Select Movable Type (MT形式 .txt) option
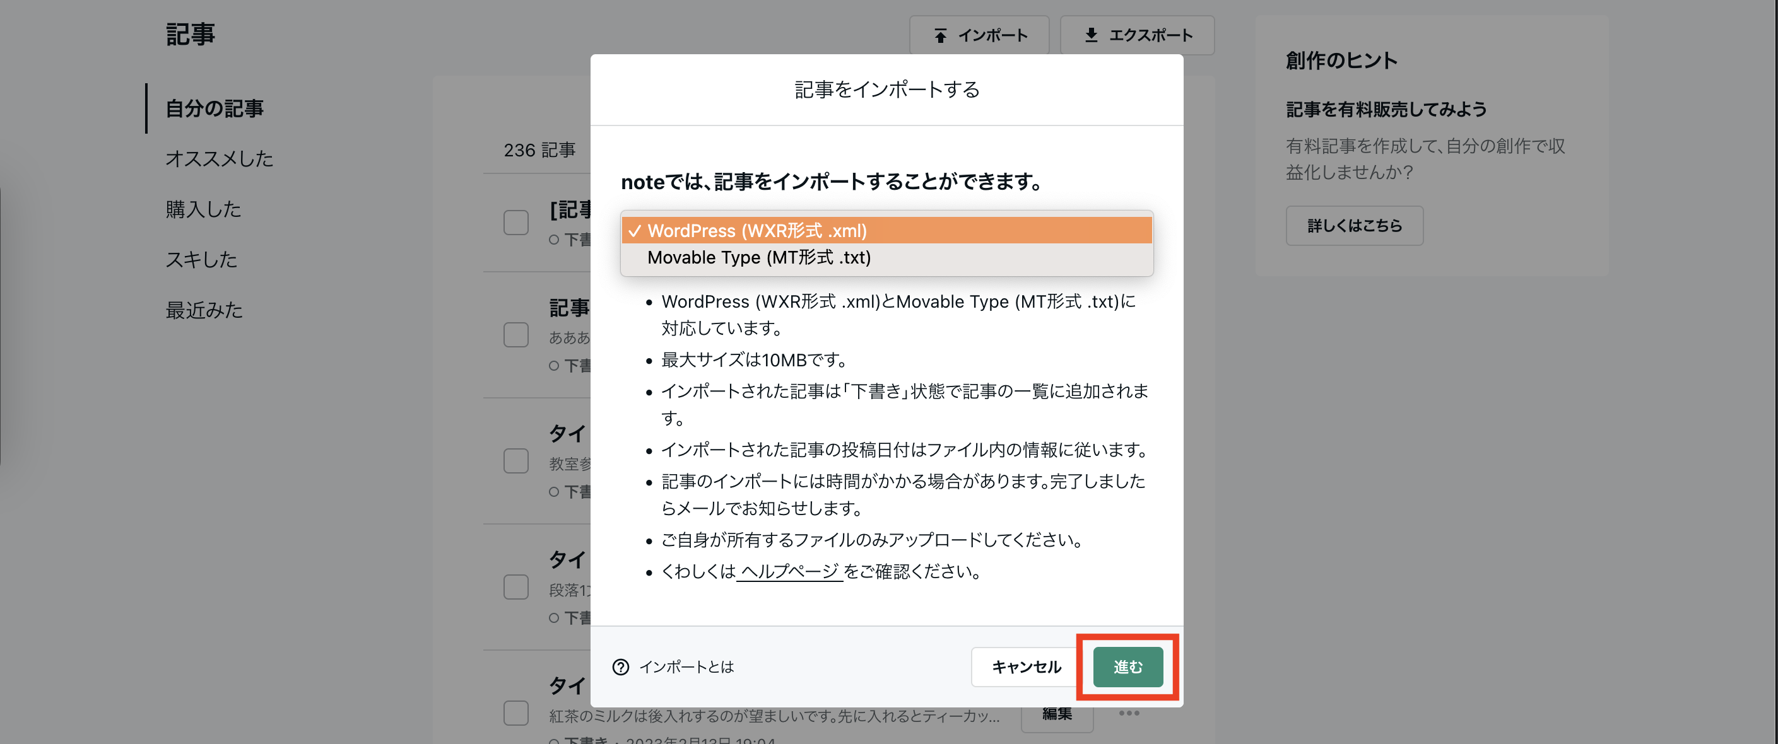 (886, 257)
